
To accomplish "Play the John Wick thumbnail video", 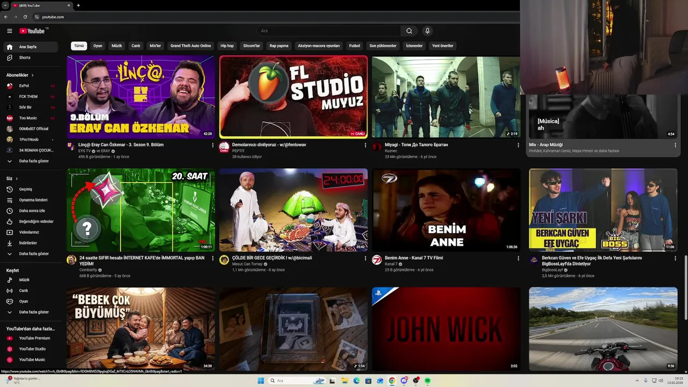I will [446, 329].
